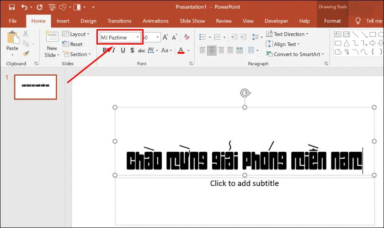Toggle text Shadow effect

coord(132,50)
